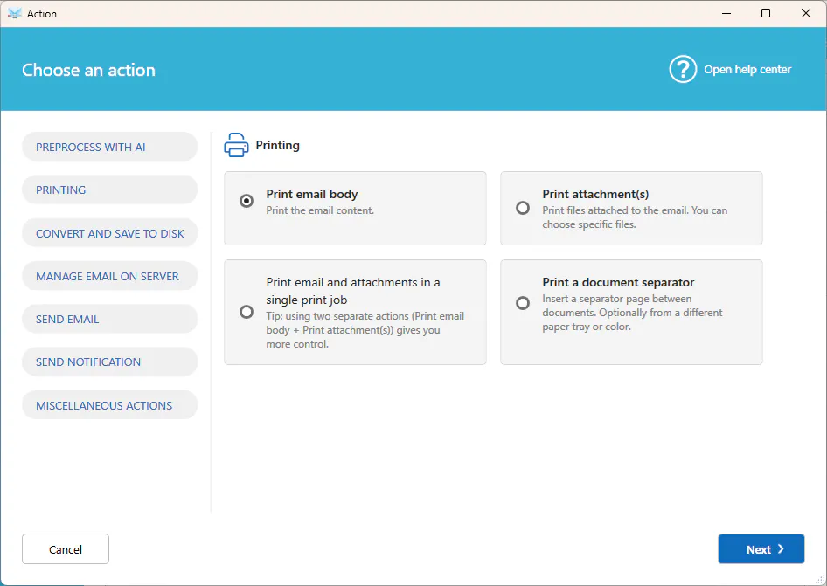This screenshot has width=827, height=586.
Task: Switch to Send Notification category
Action: coord(109,362)
